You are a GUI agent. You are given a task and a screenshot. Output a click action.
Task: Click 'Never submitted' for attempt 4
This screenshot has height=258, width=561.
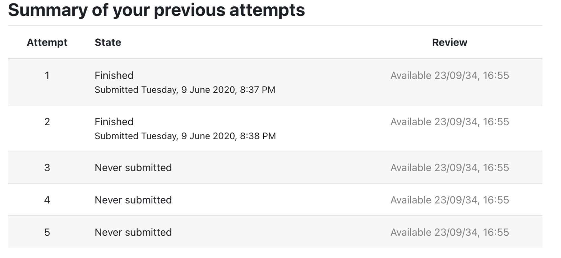tap(133, 200)
